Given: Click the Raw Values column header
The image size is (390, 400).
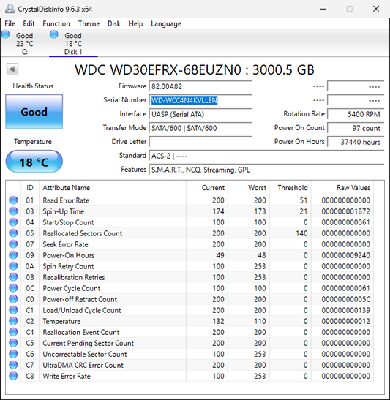Looking at the screenshot, I should [353, 188].
